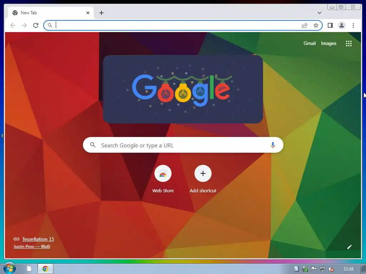366x274 pixels.
Task: Click the search icon in the address bar
Action: [50, 25]
